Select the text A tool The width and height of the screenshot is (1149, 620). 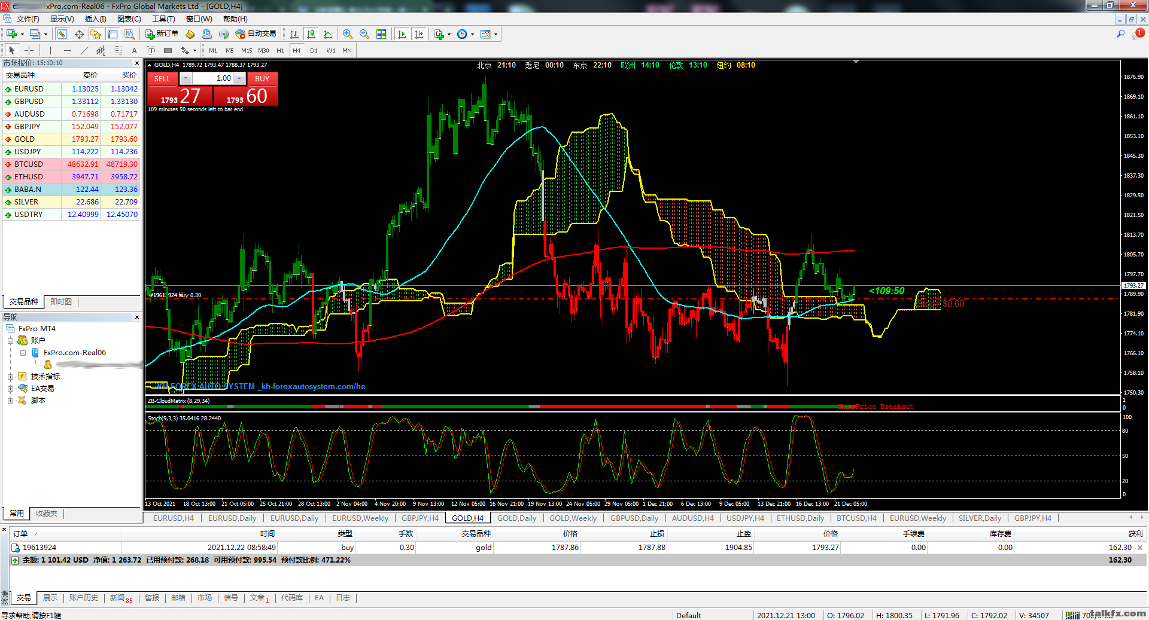(134, 50)
